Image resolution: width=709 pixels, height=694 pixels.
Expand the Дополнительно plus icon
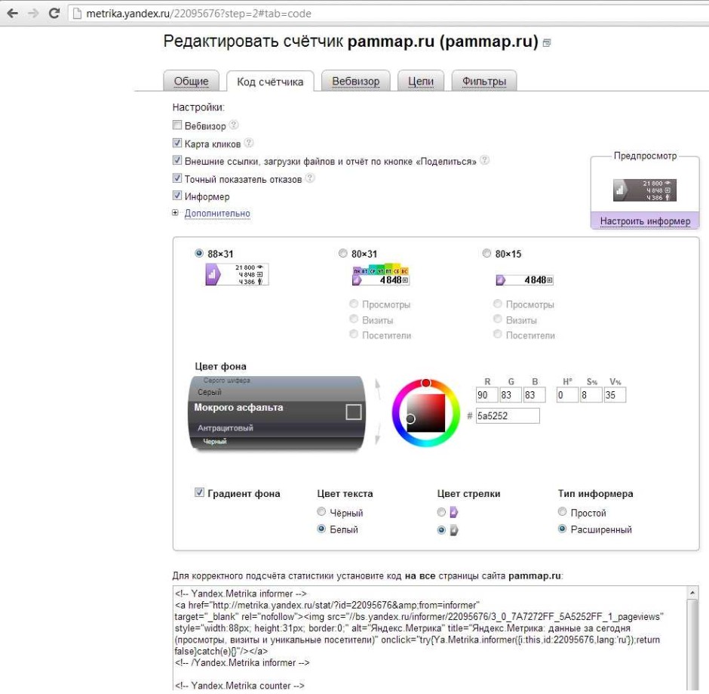point(175,212)
